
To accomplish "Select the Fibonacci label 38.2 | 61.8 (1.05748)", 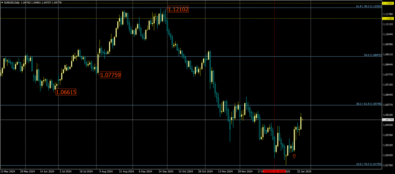I will (369, 104).
